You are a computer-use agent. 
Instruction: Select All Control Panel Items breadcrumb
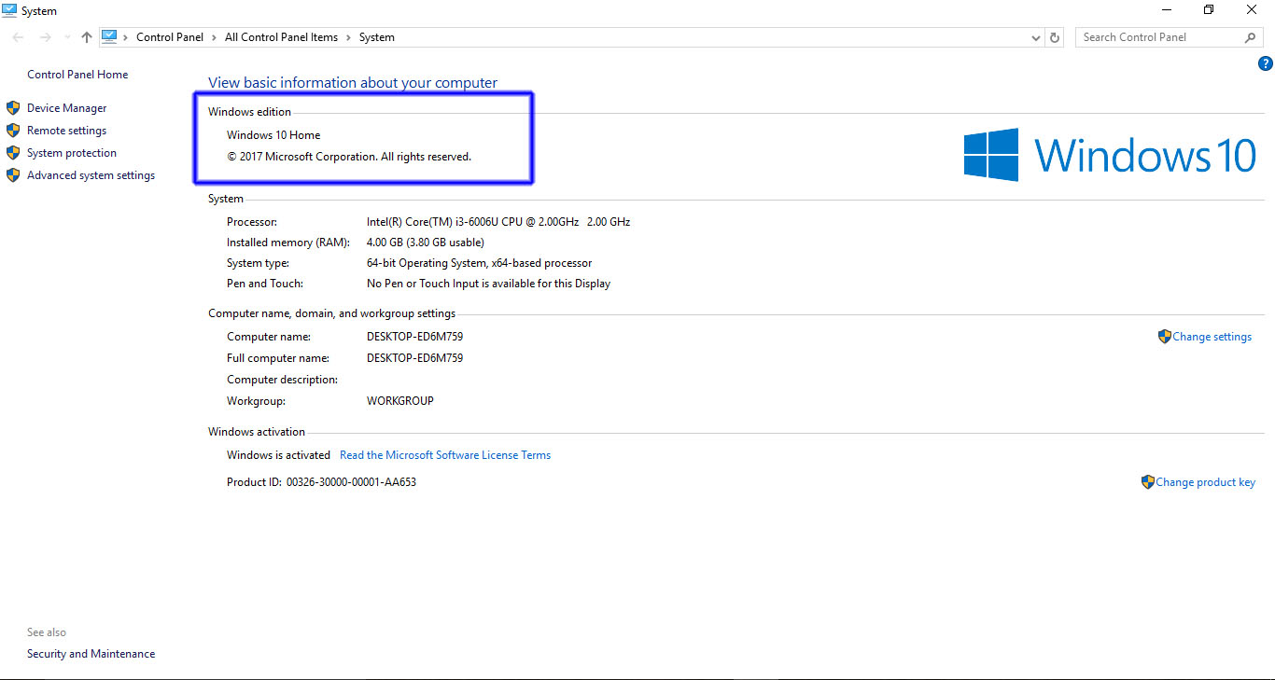282,37
